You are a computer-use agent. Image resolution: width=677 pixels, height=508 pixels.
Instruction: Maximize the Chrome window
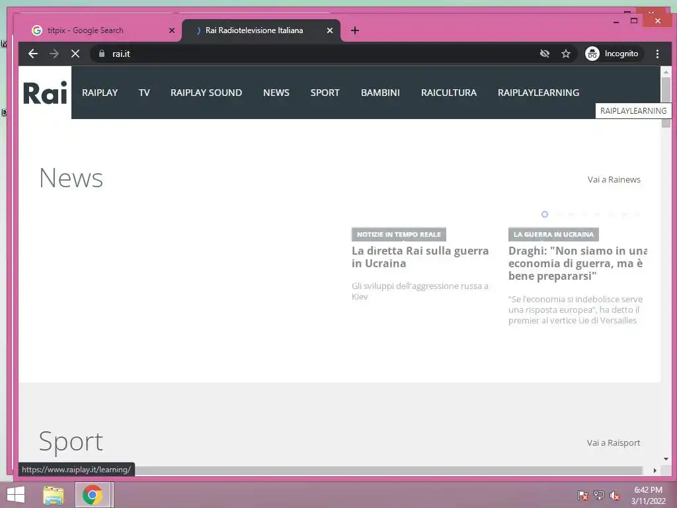[634, 21]
